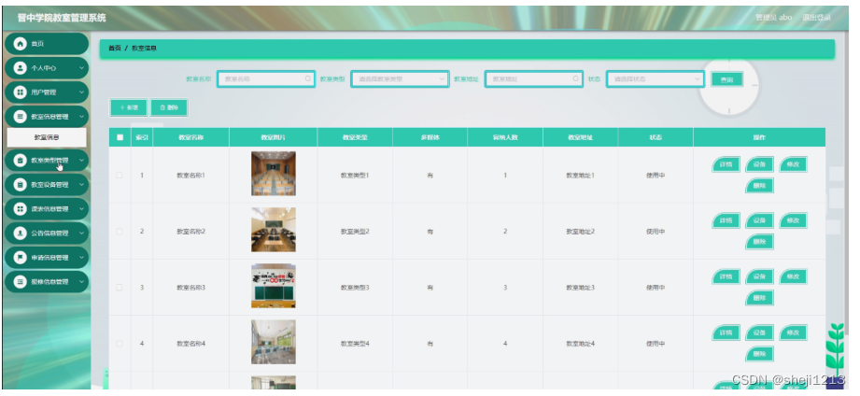Expand 个人中心 menu chevron
Image resolution: width=860 pixels, height=396 pixels.
coord(82,68)
